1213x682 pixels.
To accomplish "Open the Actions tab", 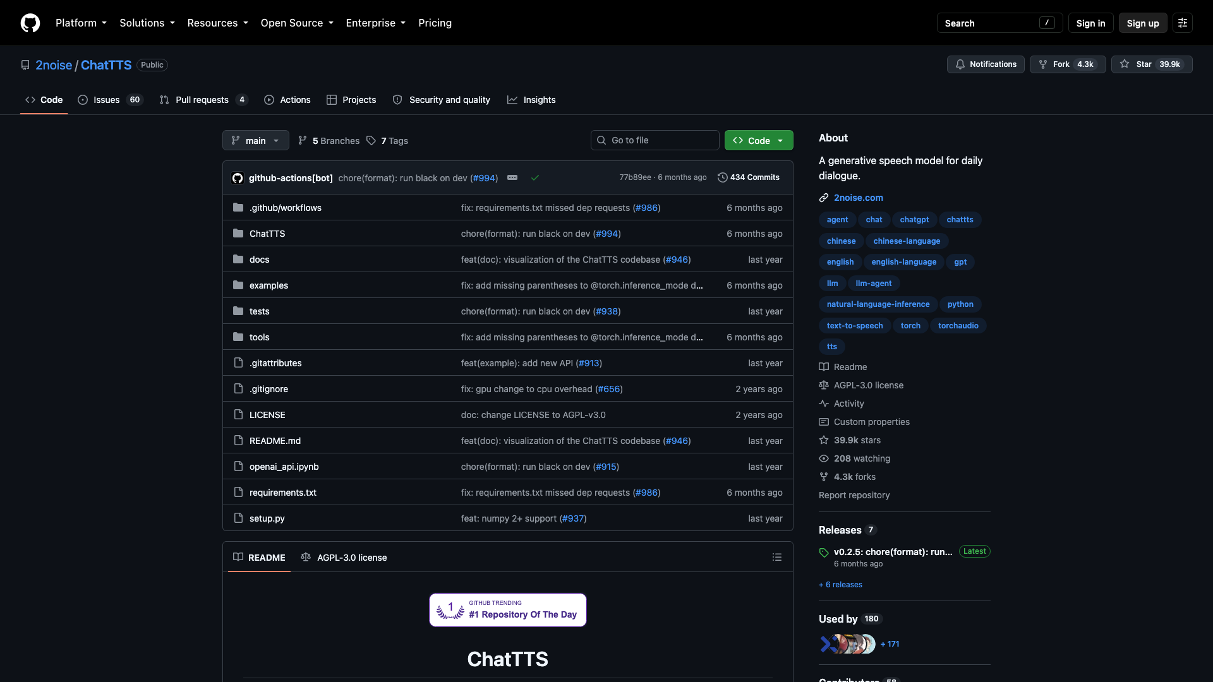I will pos(287,100).
